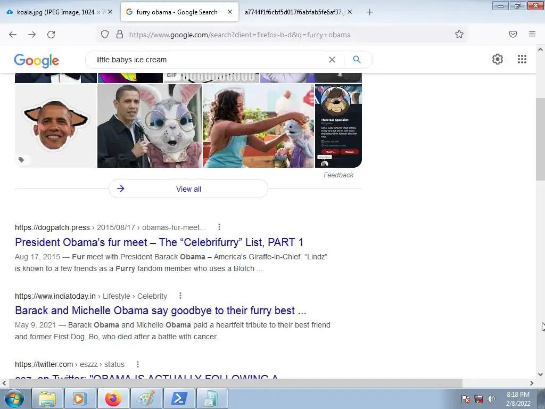Clear the search box with the X icon
Image resolution: width=545 pixels, height=409 pixels.
point(332,60)
